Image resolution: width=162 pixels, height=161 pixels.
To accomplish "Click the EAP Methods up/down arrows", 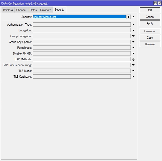I will coord(133,59).
